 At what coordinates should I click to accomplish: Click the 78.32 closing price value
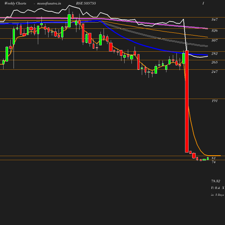click(x=216, y=181)
